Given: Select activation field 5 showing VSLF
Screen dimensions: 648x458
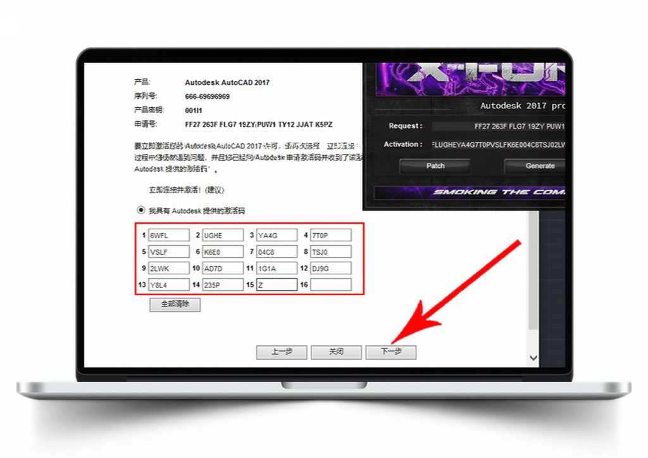Looking at the screenshot, I should tap(168, 251).
